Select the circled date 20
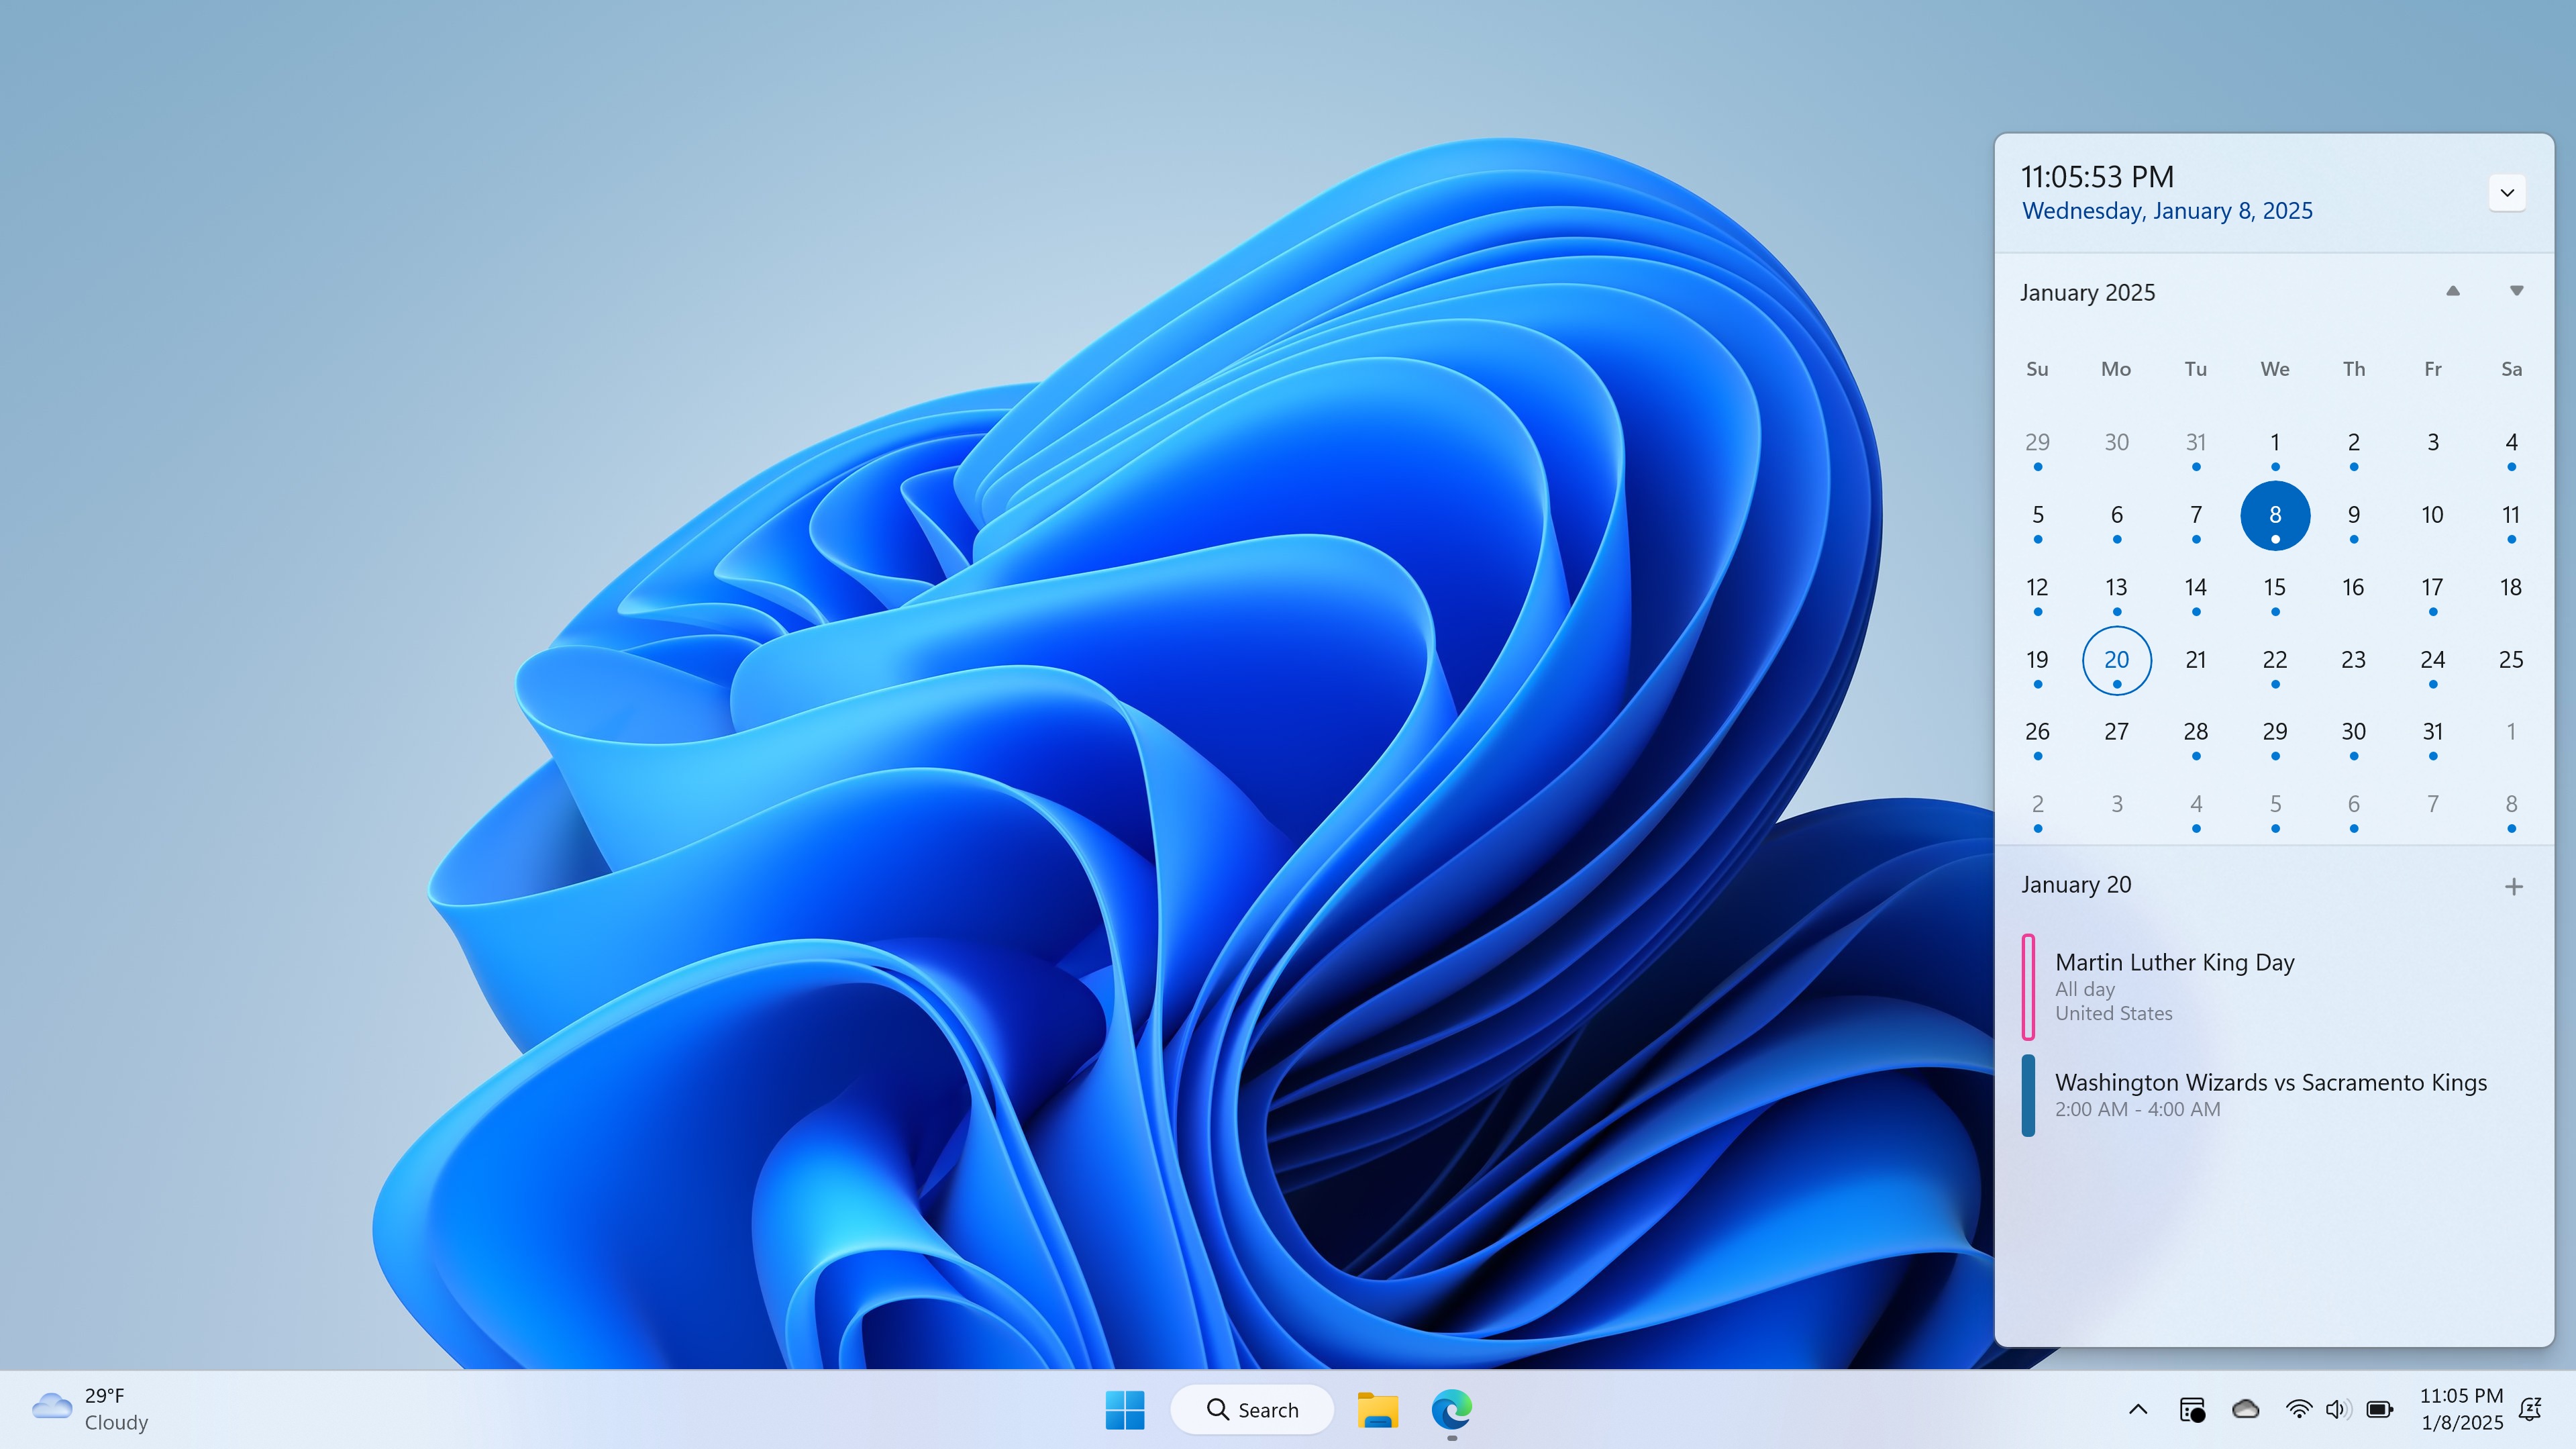The image size is (2576, 1449). (2117, 660)
